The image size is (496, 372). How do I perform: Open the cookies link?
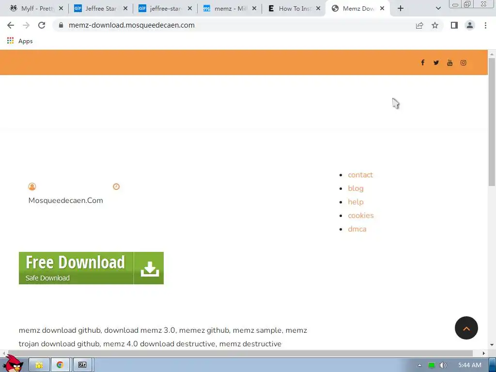coord(360,216)
